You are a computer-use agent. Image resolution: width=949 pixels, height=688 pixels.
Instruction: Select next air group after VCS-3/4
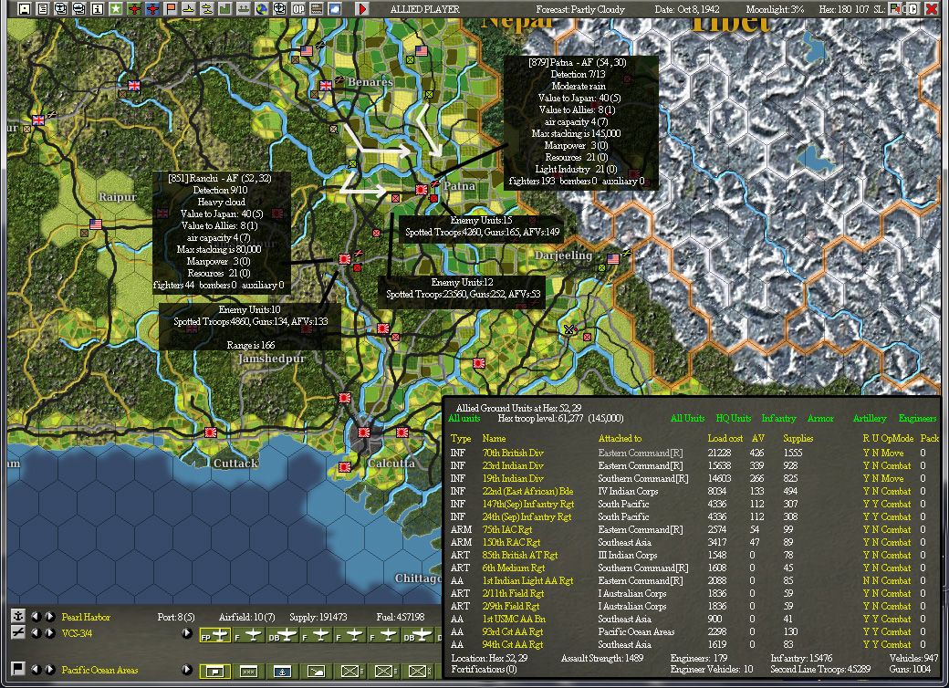pos(50,633)
